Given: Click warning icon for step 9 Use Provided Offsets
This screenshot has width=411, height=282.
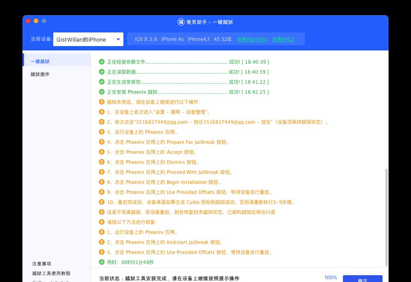Looking at the screenshot, I should (102, 192).
